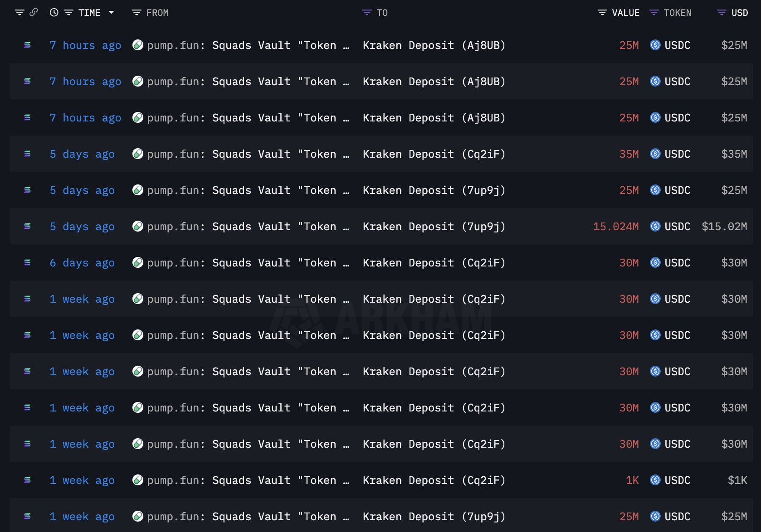The height and width of the screenshot is (532, 761).
Task: Click the 'Kraken Deposit (Cq2iF)' entity on 5 days ago row
Action: pos(433,154)
